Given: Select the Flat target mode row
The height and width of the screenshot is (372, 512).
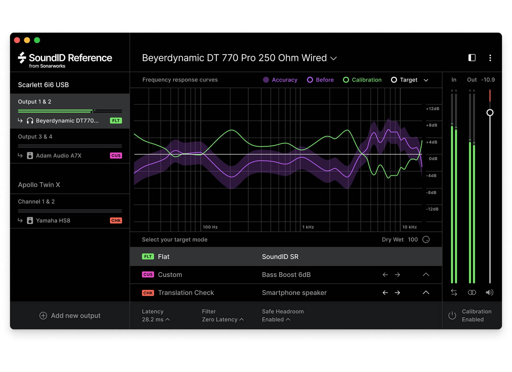Looking at the screenshot, I should pos(164,257).
